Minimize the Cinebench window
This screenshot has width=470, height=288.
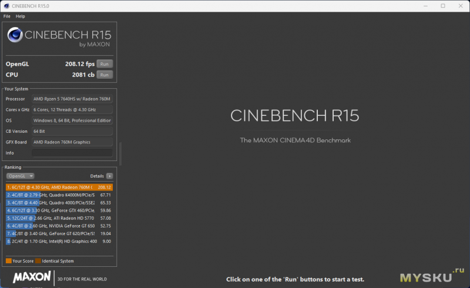425,6
